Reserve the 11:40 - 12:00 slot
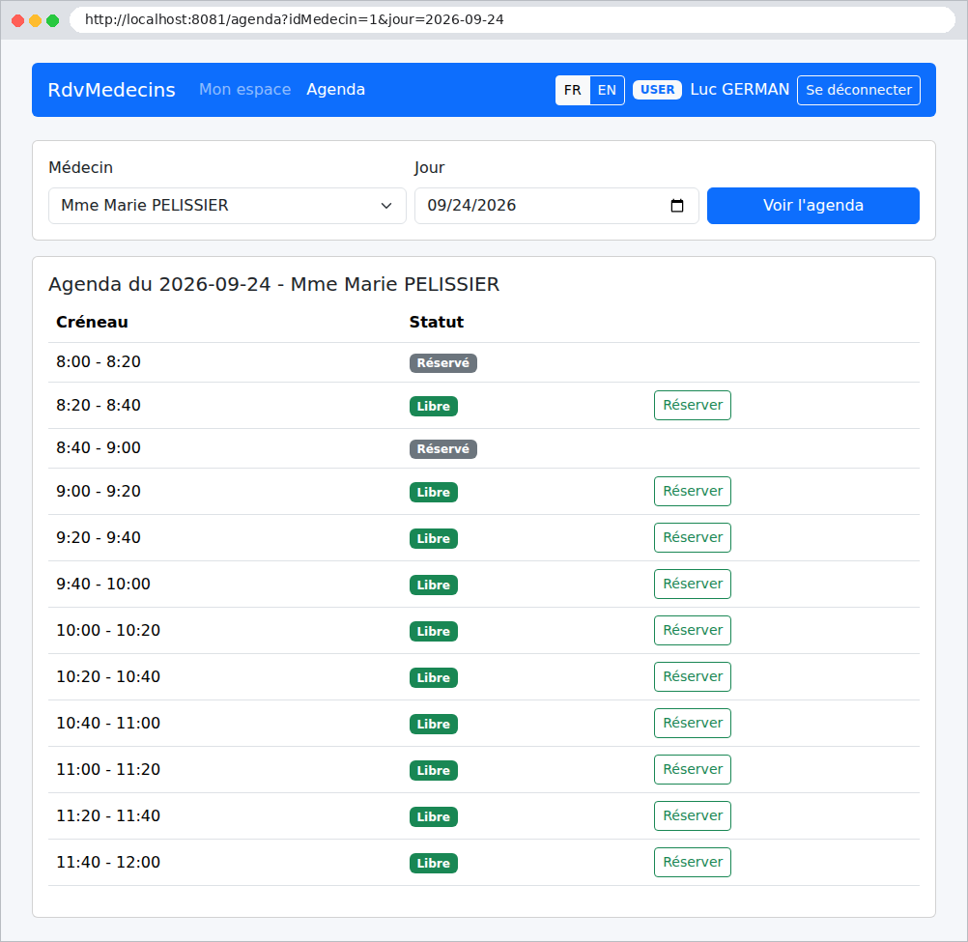Image resolution: width=968 pixels, height=942 pixels. [693, 862]
